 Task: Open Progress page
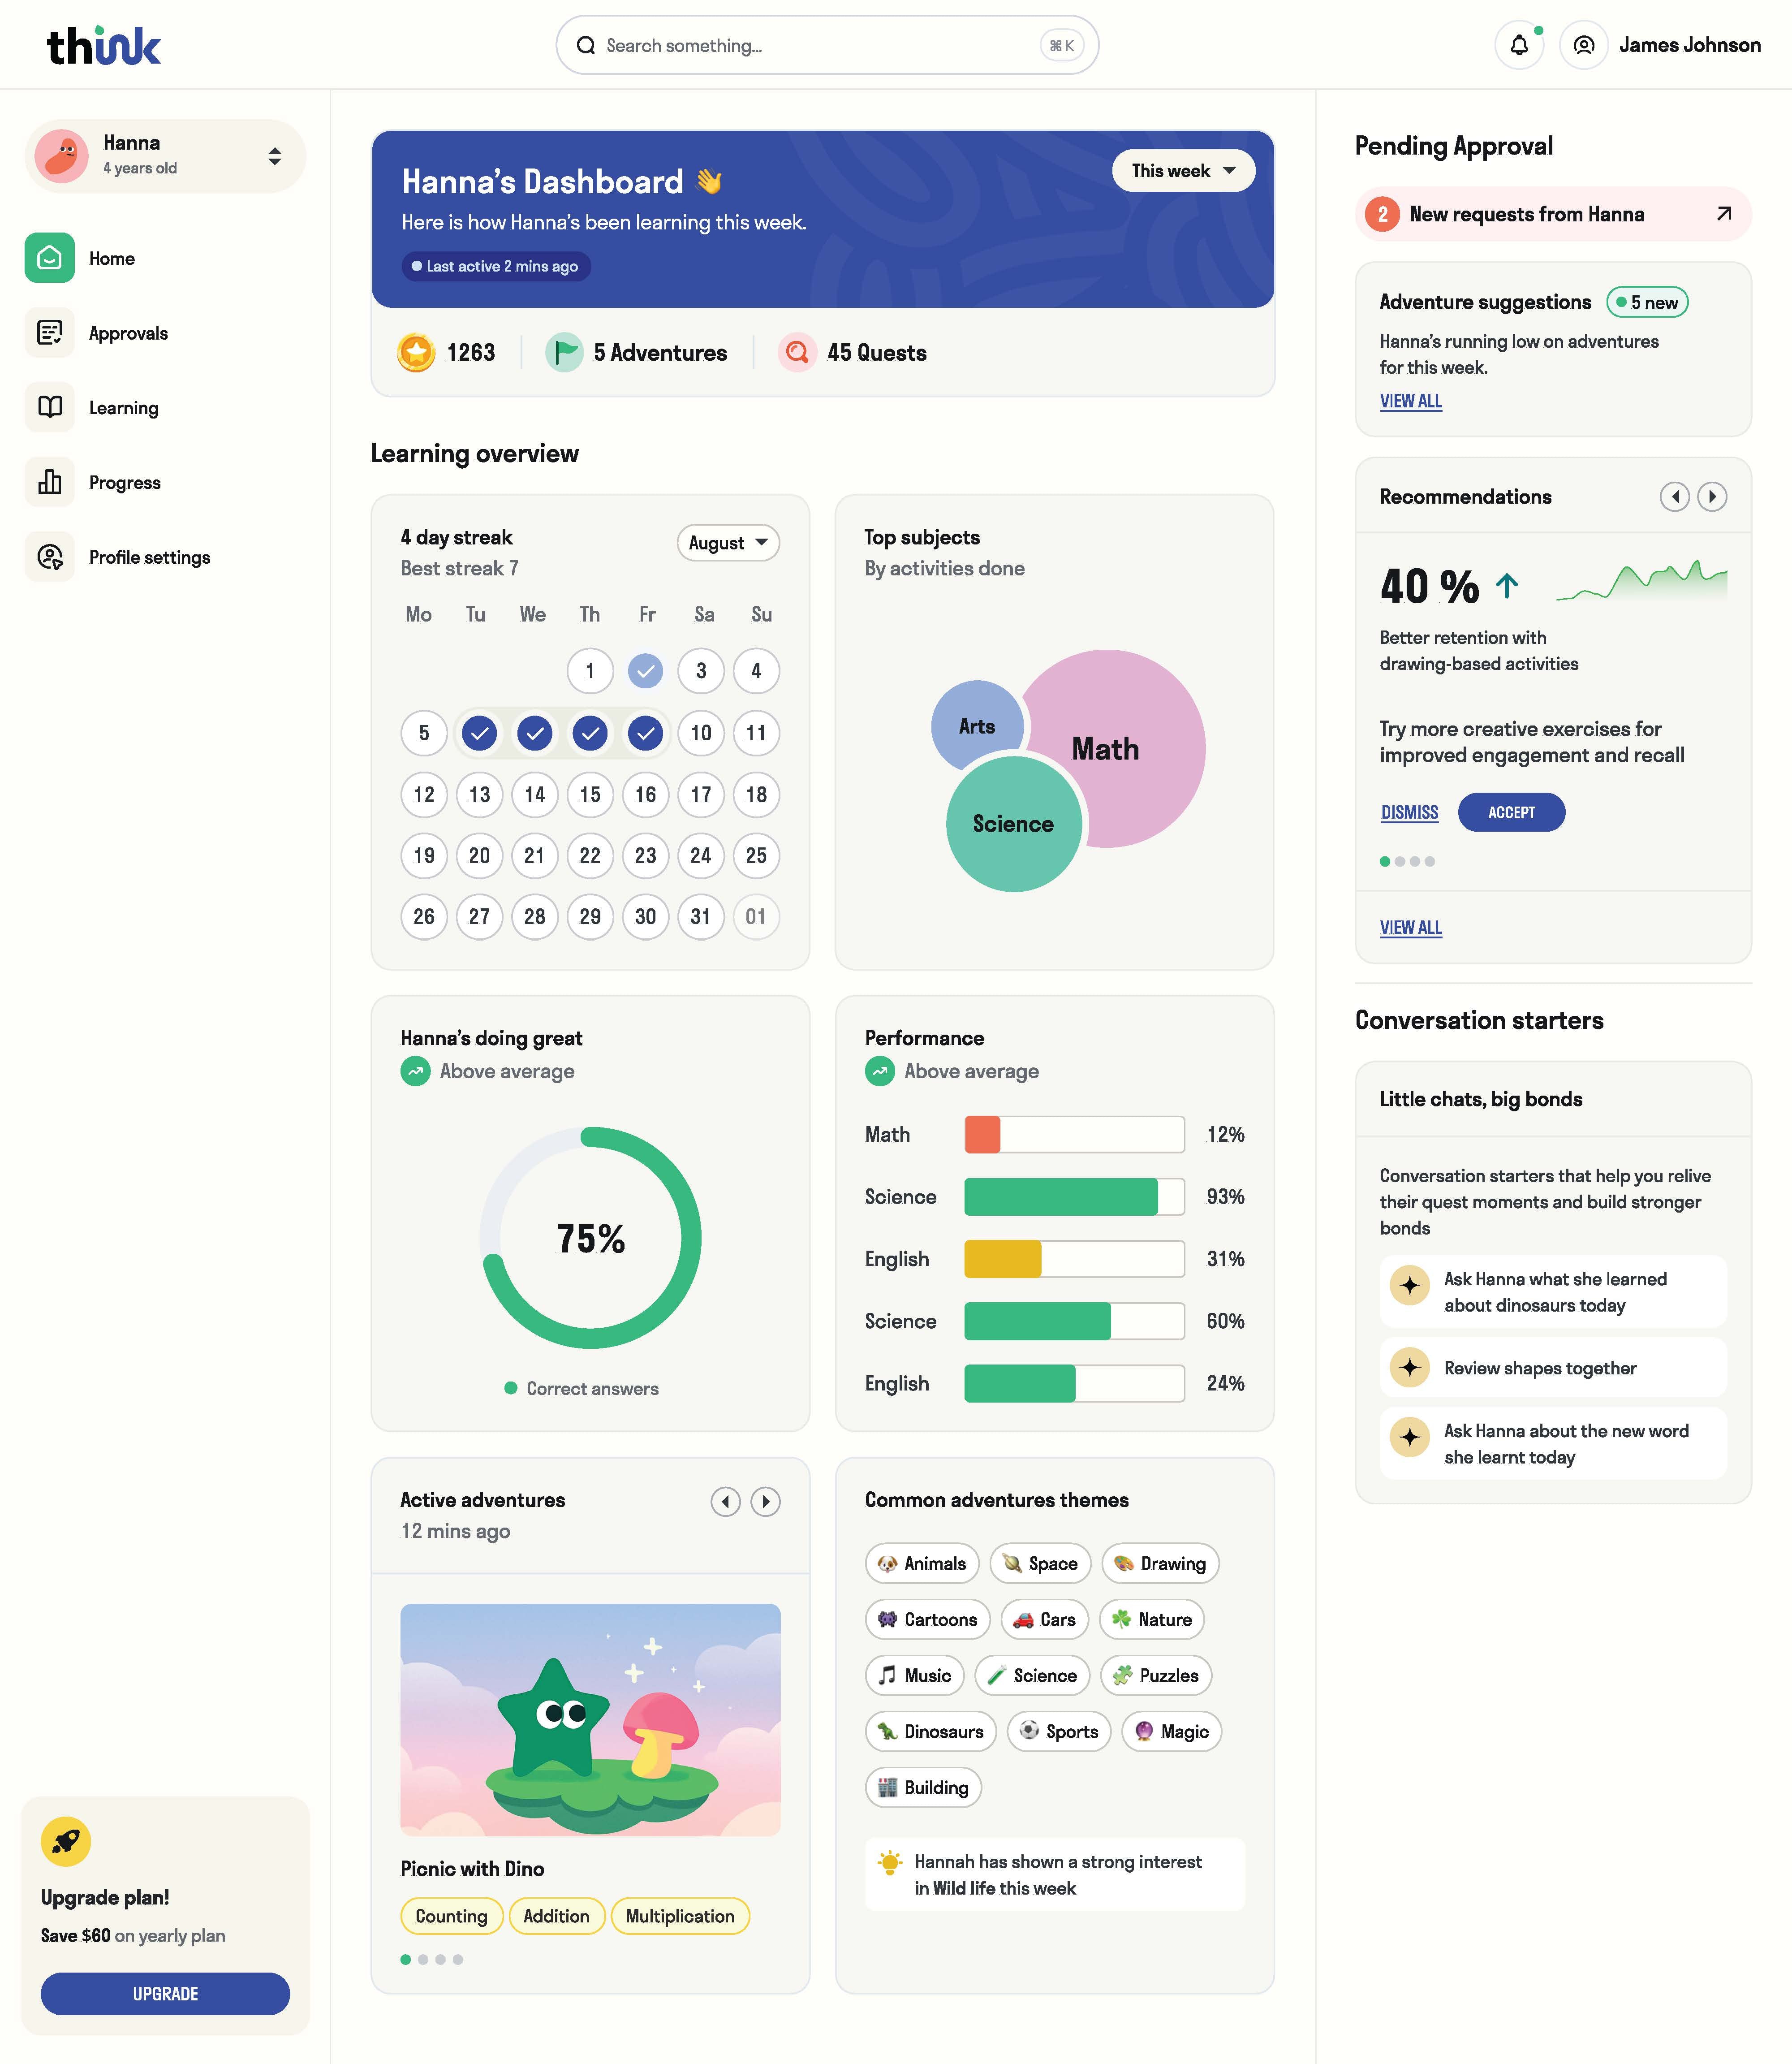tap(124, 482)
